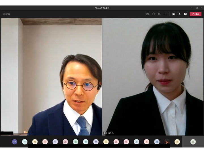The image size is (204, 153).
Task: Click the participant avatar labeled 渡
Action: point(137,142)
